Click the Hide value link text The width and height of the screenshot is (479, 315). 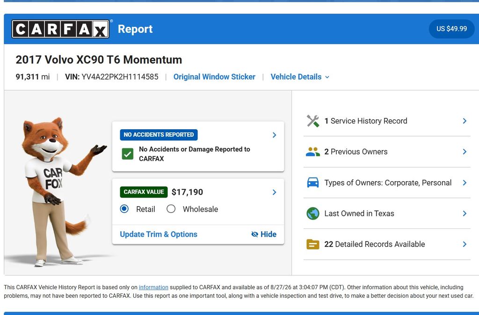[269, 234]
